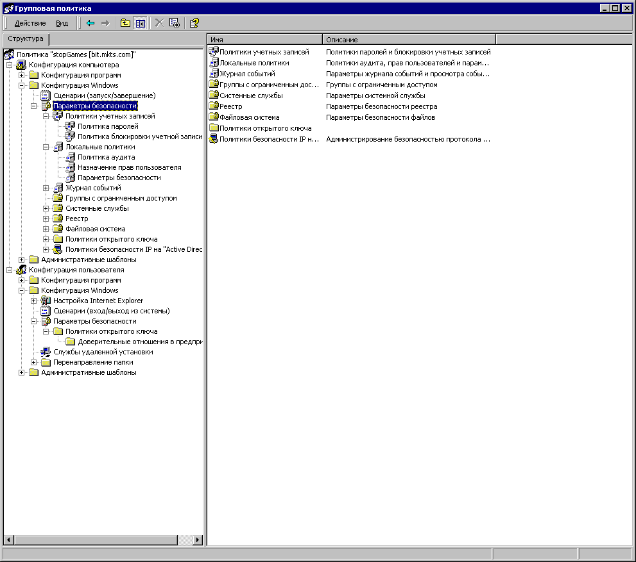Click the Back arrow toolbar icon
The image size is (636, 562).
(90, 24)
